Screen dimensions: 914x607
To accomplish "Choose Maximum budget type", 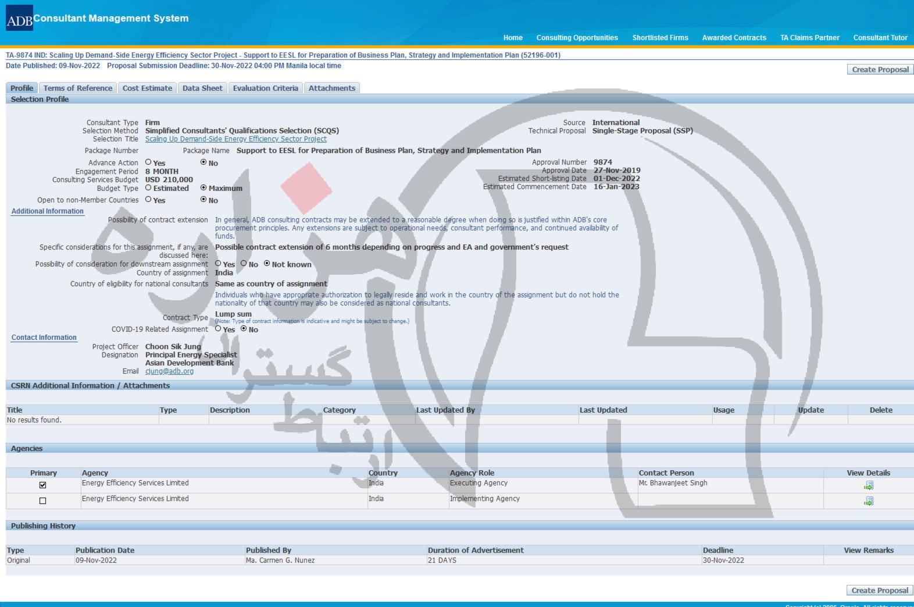I will tap(203, 187).
